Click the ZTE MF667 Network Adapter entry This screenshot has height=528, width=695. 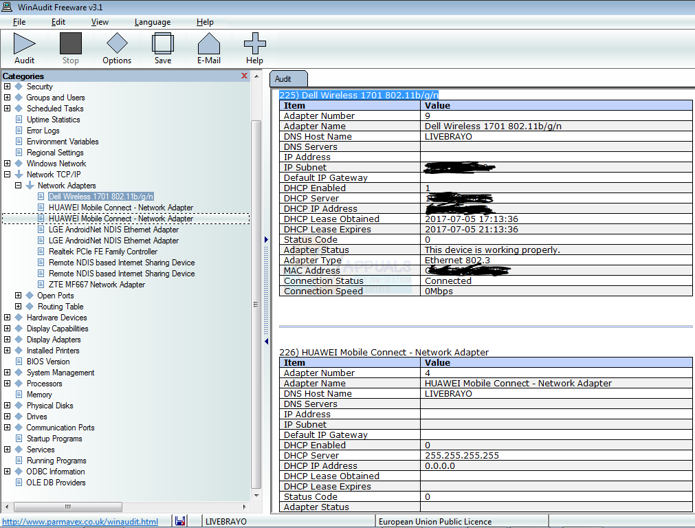pyautogui.click(x=98, y=284)
